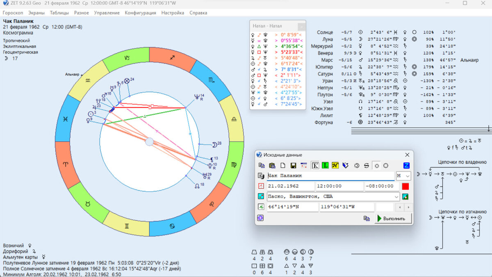Screen dimensions: 492x277
Task: Click the paste clipboard icon in Исходные данные
Action: point(272,165)
